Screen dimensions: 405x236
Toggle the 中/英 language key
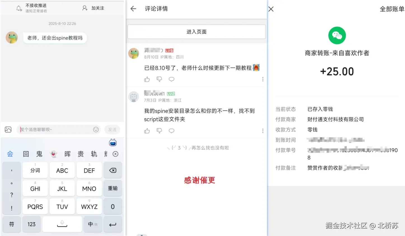[x=93, y=224]
